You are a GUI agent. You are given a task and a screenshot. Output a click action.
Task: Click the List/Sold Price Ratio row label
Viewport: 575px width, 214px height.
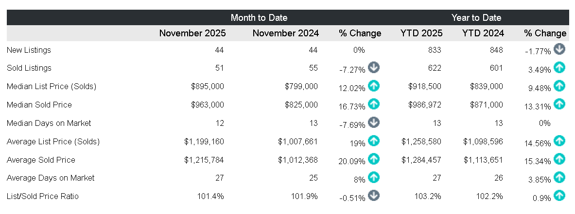click(43, 196)
